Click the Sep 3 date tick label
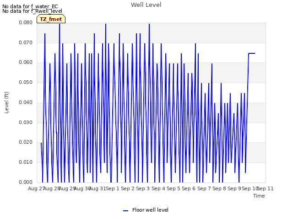This screenshot has height=219, width=293. click(x=143, y=188)
